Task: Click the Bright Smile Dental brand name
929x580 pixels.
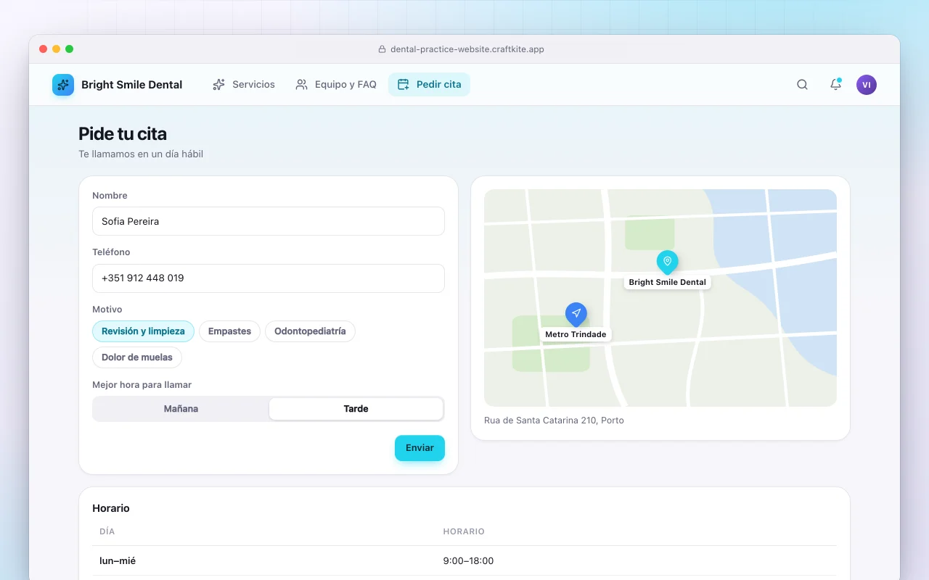Action: point(132,85)
